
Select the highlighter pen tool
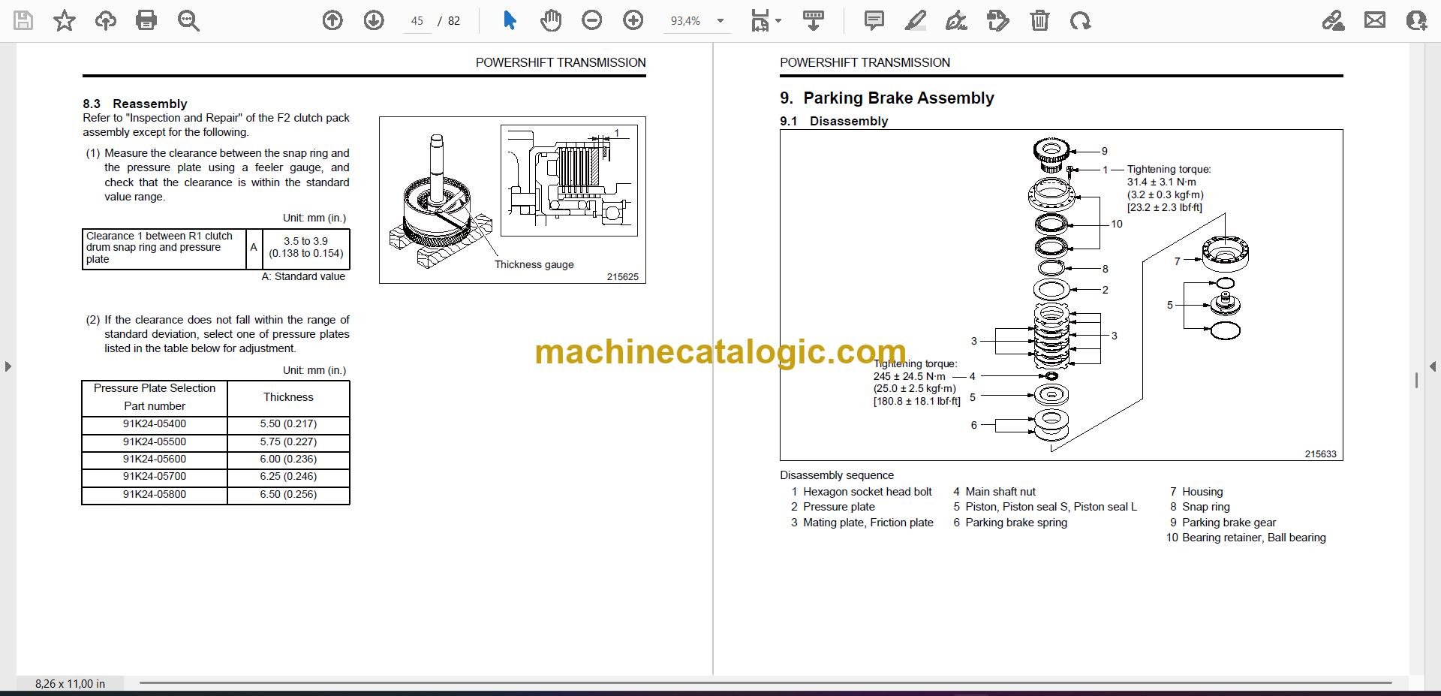pyautogui.click(x=915, y=20)
